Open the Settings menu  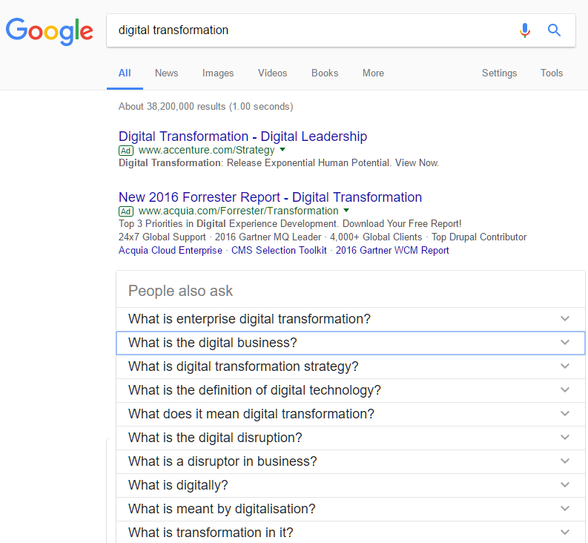(x=499, y=73)
